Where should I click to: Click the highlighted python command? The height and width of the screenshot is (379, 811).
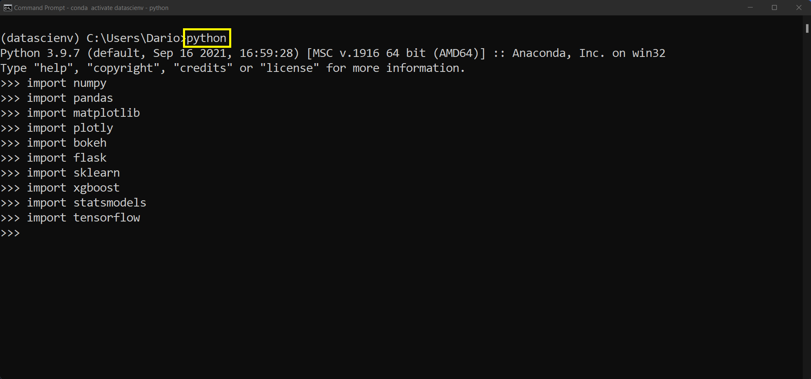tap(207, 38)
